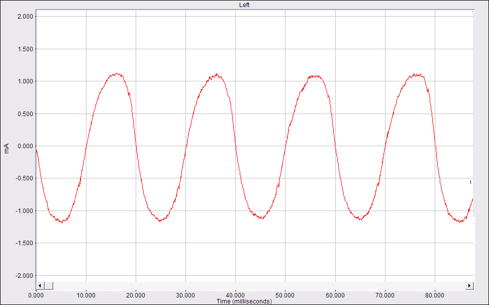Image resolution: width=489 pixels, height=305 pixels.
Task: Click the y-axis value 1.500
Action: click(x=25, y=49)
